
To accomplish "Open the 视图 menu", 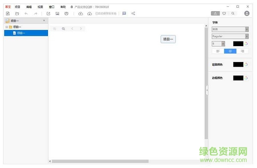I will click(x=40, y=7).
